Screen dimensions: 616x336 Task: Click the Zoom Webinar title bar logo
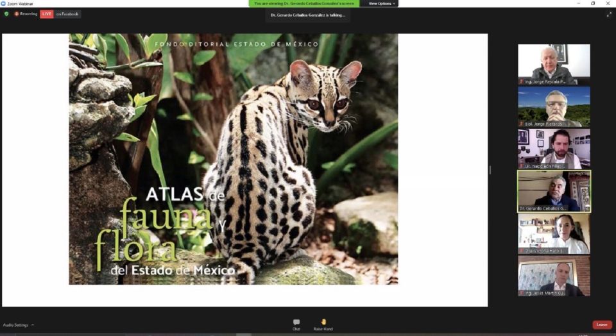click(3, 4)
